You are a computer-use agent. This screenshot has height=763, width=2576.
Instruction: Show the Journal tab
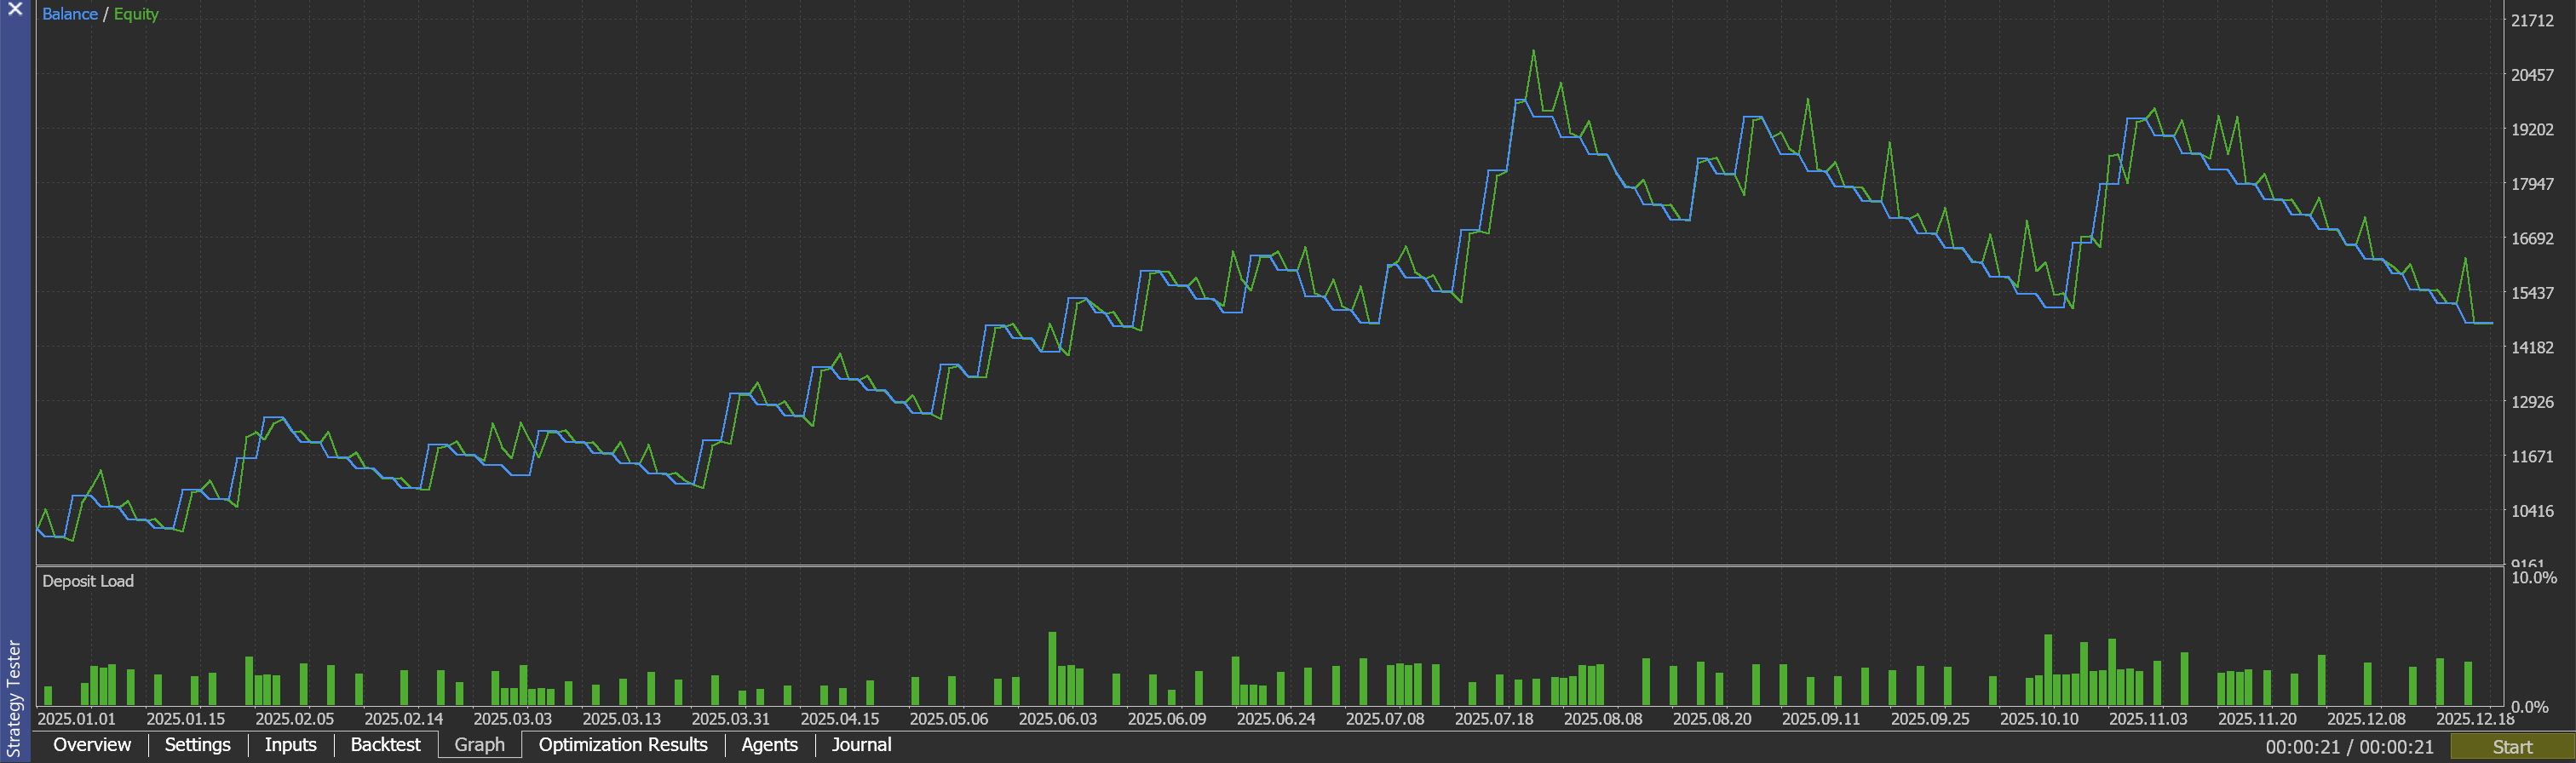pos(861,745)
